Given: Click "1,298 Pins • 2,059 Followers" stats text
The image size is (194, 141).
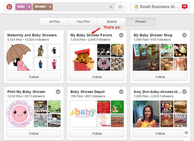Looking at the screenshot, I should pyautogui.click(x=153, y=96).
